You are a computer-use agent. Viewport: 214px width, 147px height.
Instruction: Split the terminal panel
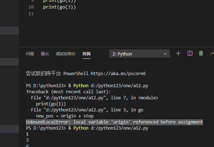pyautogui.click(x=190, y=53)
